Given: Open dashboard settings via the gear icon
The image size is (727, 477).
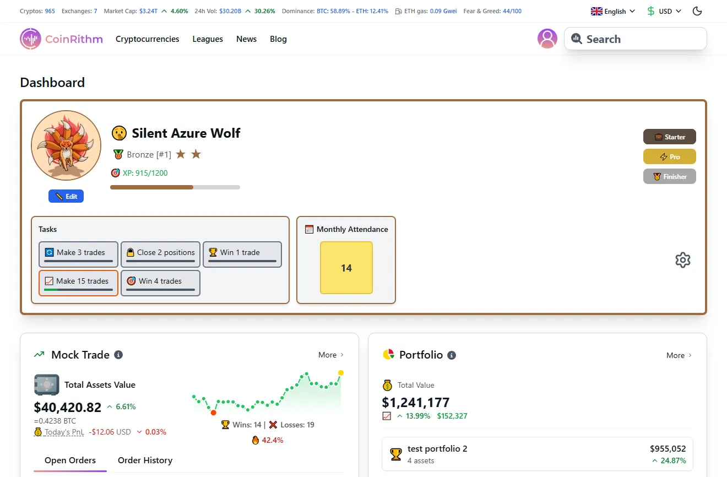Looking at the screenshot, I should (x=683, y=259).
